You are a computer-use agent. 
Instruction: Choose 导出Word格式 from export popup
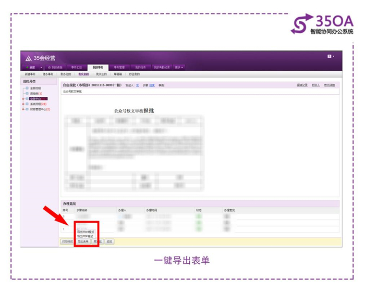[x=86, y=232]
